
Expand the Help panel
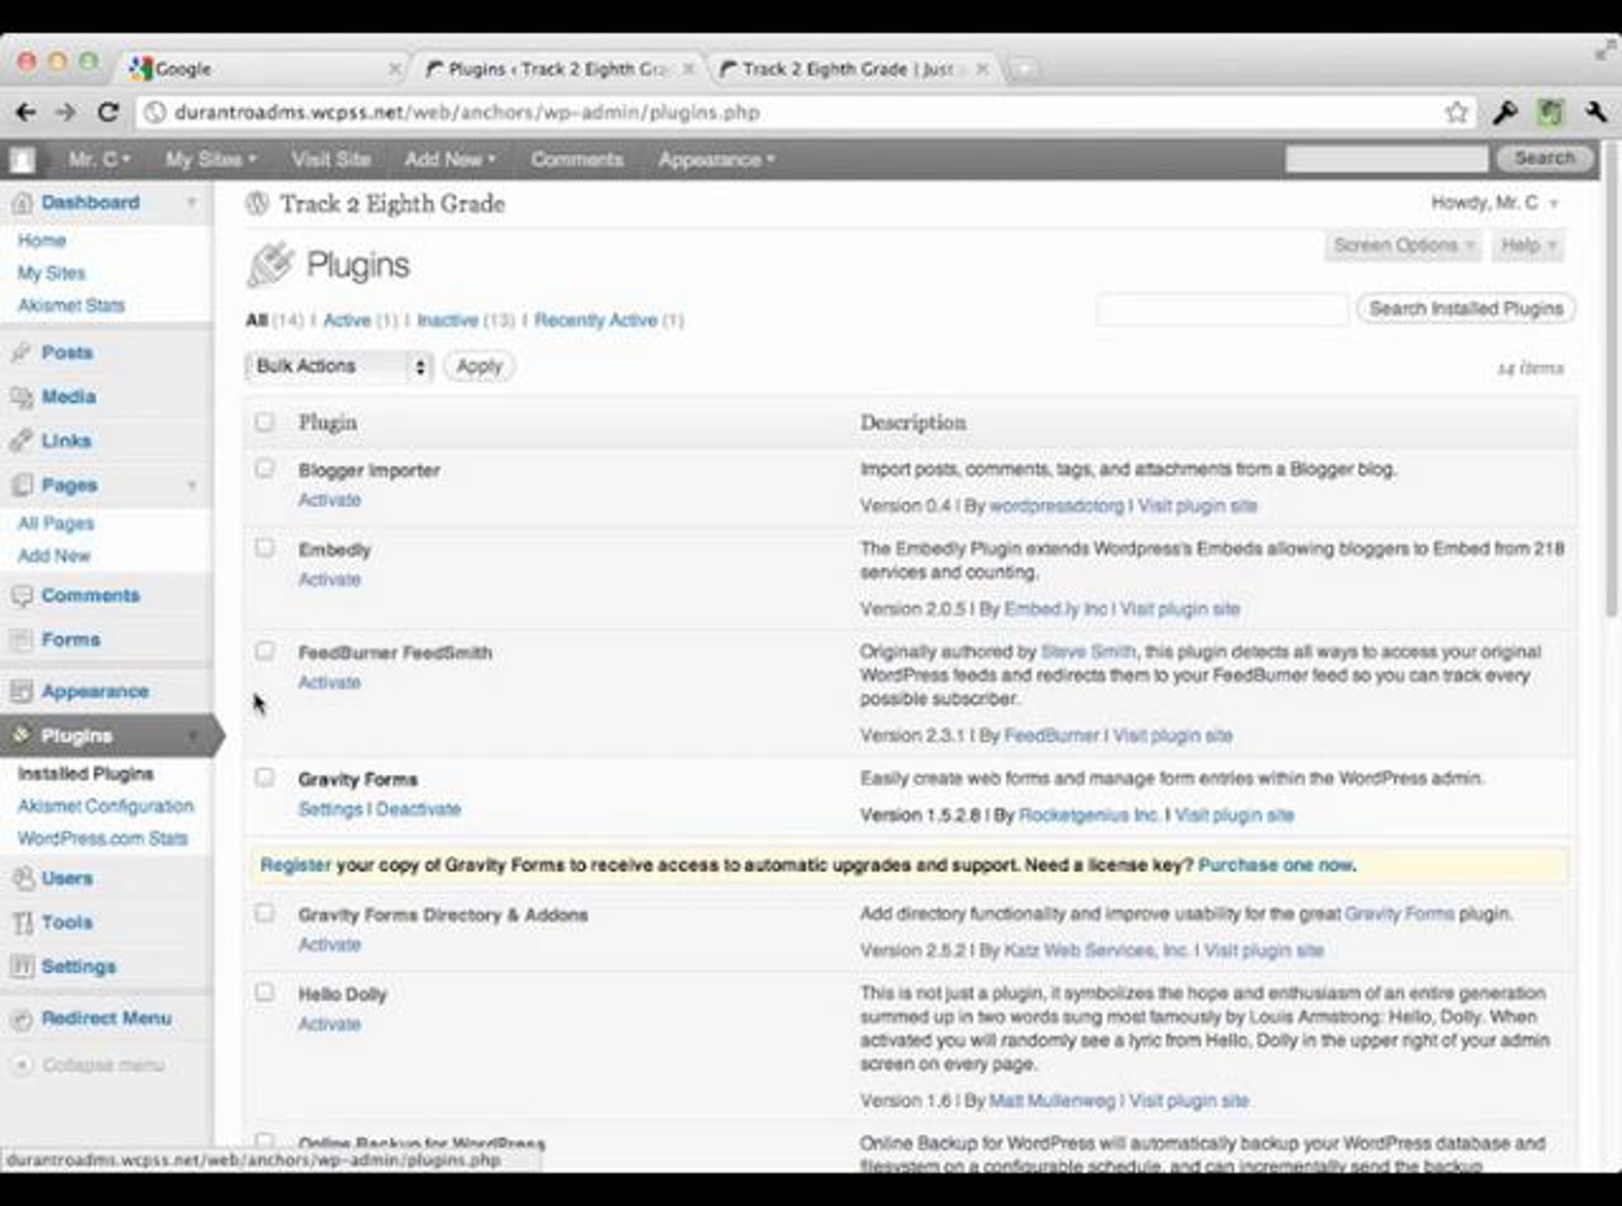pyautogui.click(x=1528, y=245)
